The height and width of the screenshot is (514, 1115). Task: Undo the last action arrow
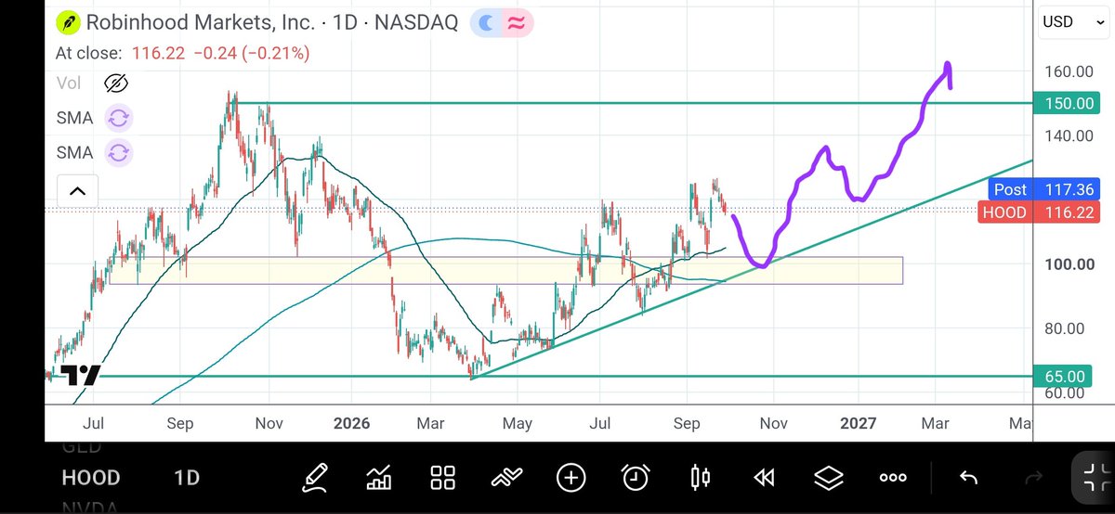968,478
